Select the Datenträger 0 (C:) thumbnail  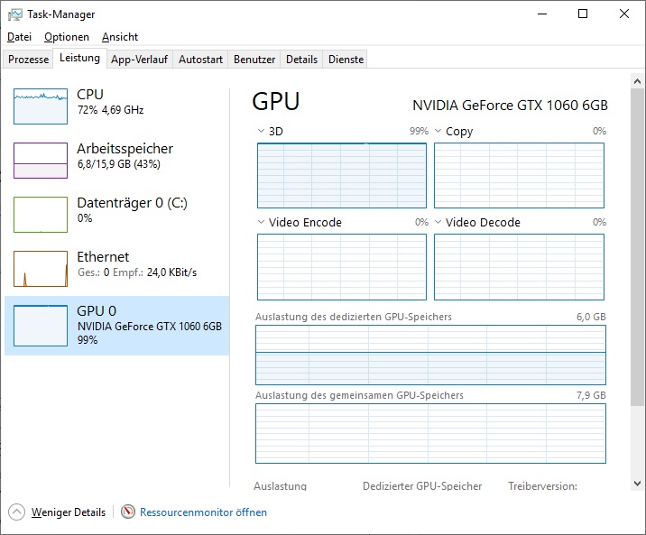(x=41, y=215)
